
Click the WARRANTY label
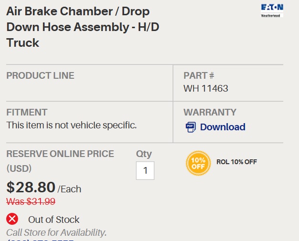[x=210, y=112]
